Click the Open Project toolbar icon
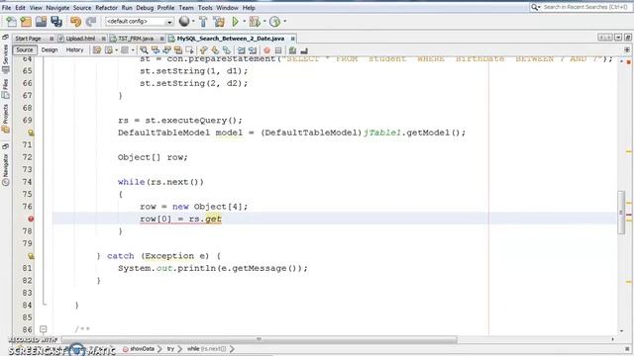Image resolution: width=634 pixels, height=356 pixels. click(x=41, y=22)
